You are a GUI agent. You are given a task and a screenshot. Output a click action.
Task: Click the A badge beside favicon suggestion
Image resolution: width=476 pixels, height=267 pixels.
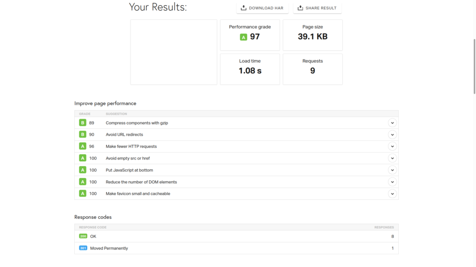coord(83,194)
